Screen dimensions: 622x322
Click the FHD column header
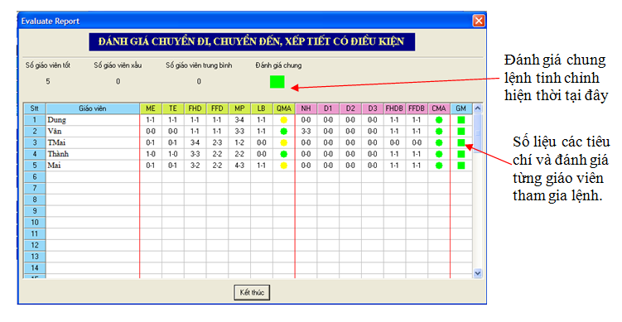click(x=195, y=108)
